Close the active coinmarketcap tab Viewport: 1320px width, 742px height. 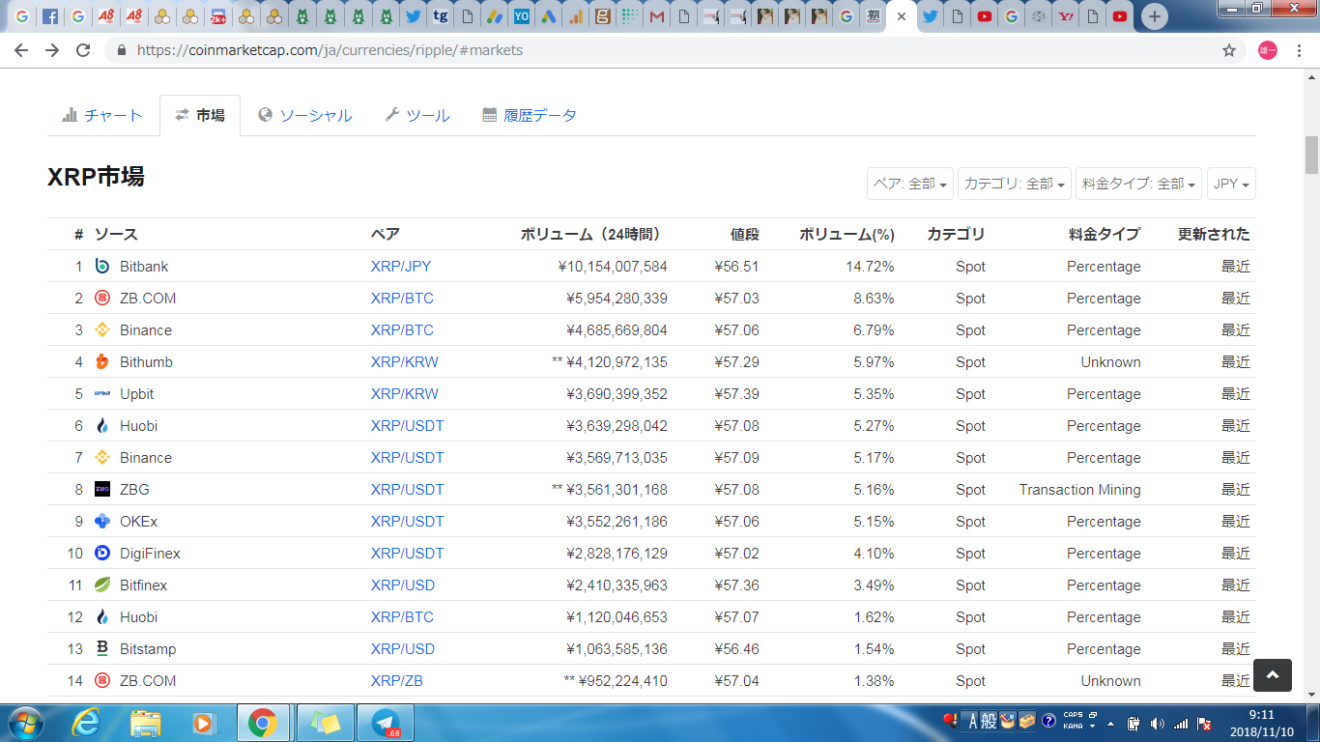tap(902, 16)
